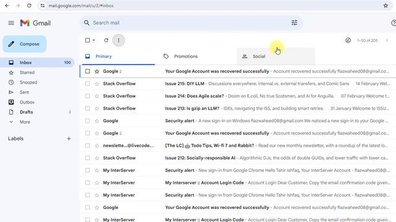Switch to the Promotions tab
Image resolution: width=396 pixels, height=222 pixels.
pyautogui.click(x=197, y=56)
